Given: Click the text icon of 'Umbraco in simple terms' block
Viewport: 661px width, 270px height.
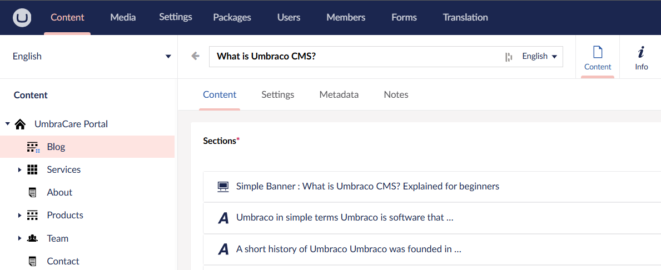Looking at the screenshot, I should [x=223, y=218].
